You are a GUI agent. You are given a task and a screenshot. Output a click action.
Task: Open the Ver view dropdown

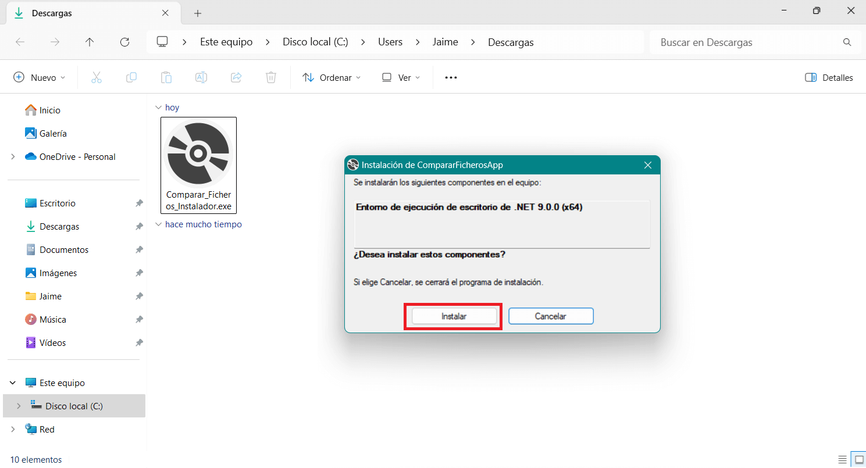pyautogui.click(x=401, y=77)
